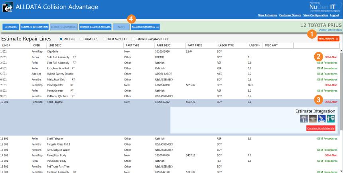
Task: Click the View Estimates link
Action: point(268,15)
